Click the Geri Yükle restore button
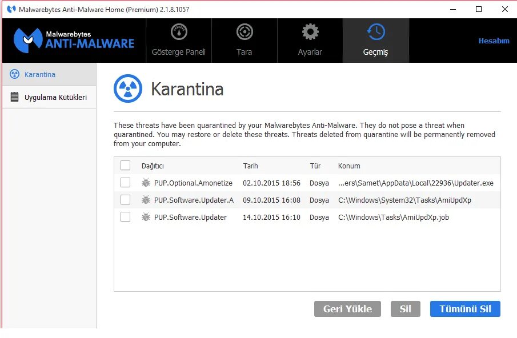Image resolution: width=517 pixels, height=338 pixels. (347, 309)
